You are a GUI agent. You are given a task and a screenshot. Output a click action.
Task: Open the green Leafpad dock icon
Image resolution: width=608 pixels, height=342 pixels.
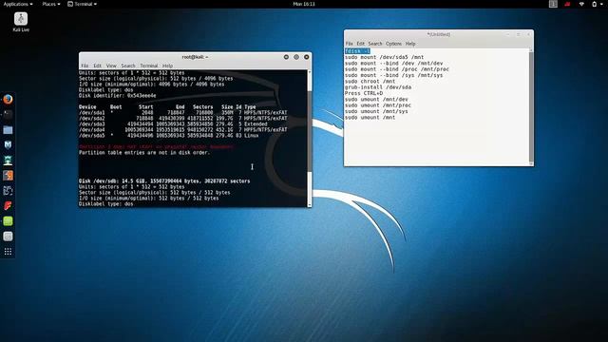tap(8, 221)
